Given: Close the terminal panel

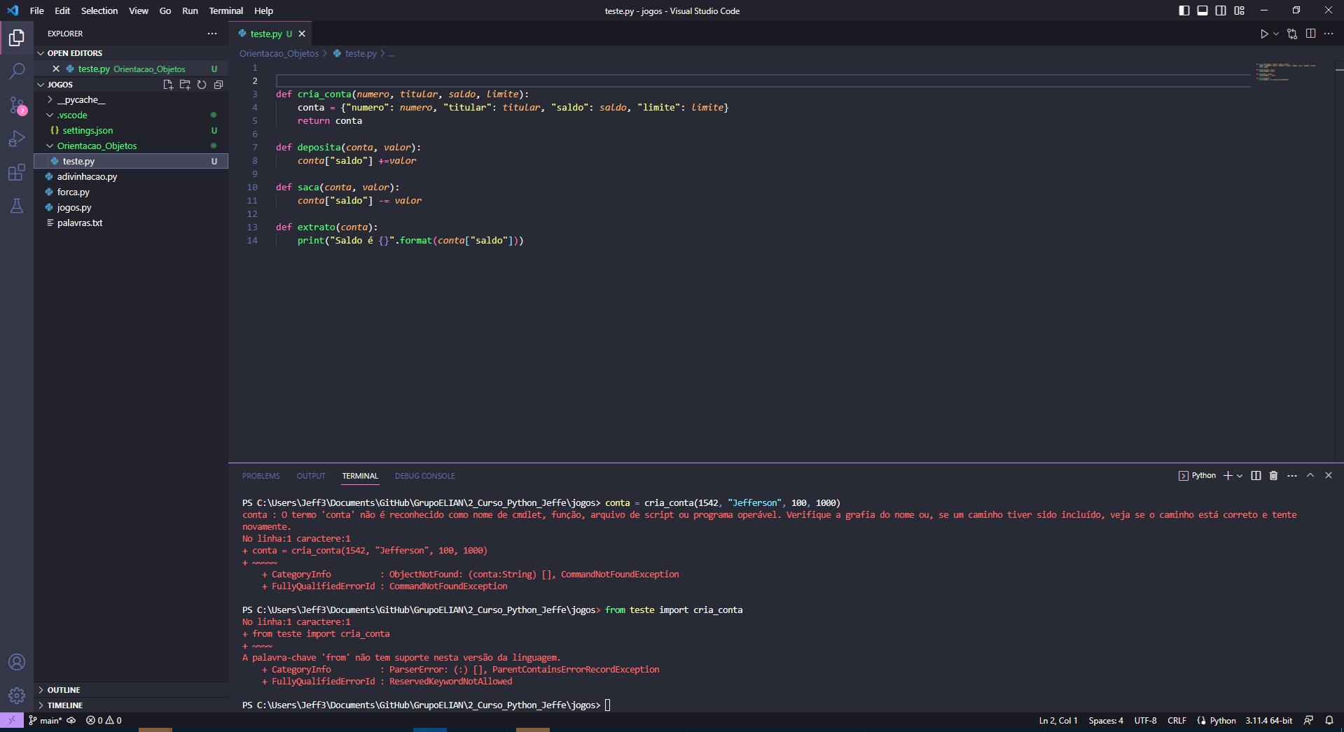Looking at the screenshot, I should [x=1329, y=476].
